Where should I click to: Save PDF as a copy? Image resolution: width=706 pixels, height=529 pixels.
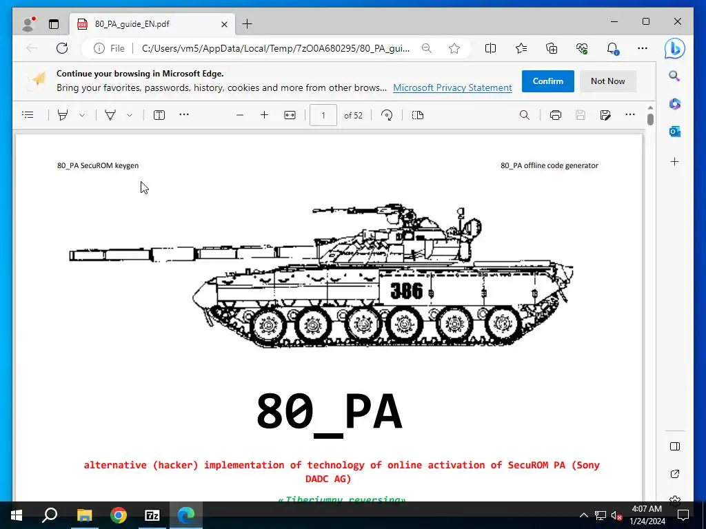[x=605, y=115]
